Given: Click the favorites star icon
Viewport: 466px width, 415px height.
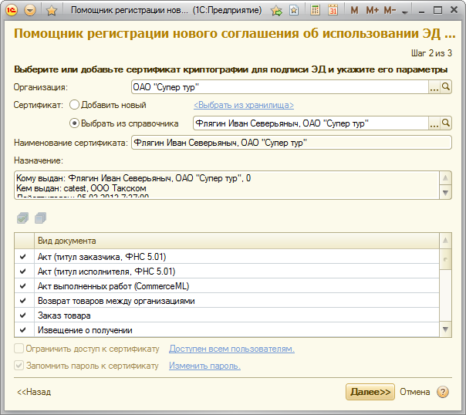Looking at the screenshot, I should [x=52, y=11].
